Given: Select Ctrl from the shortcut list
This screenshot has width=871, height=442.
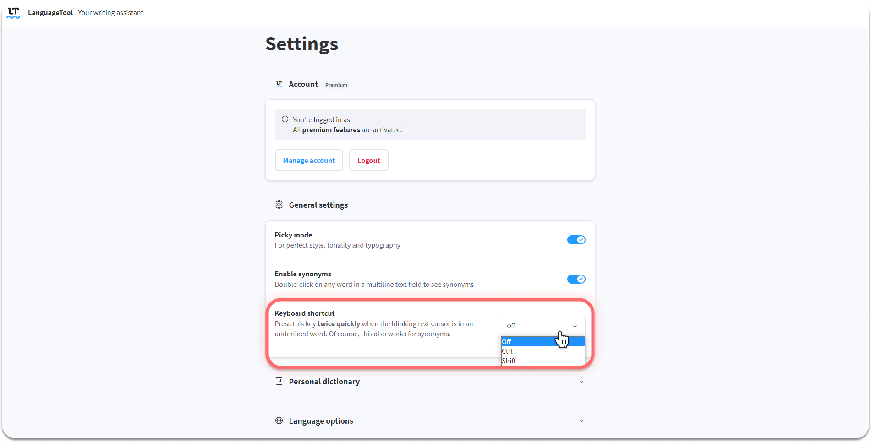Looking at the screenshot, I should pos(543,351).
